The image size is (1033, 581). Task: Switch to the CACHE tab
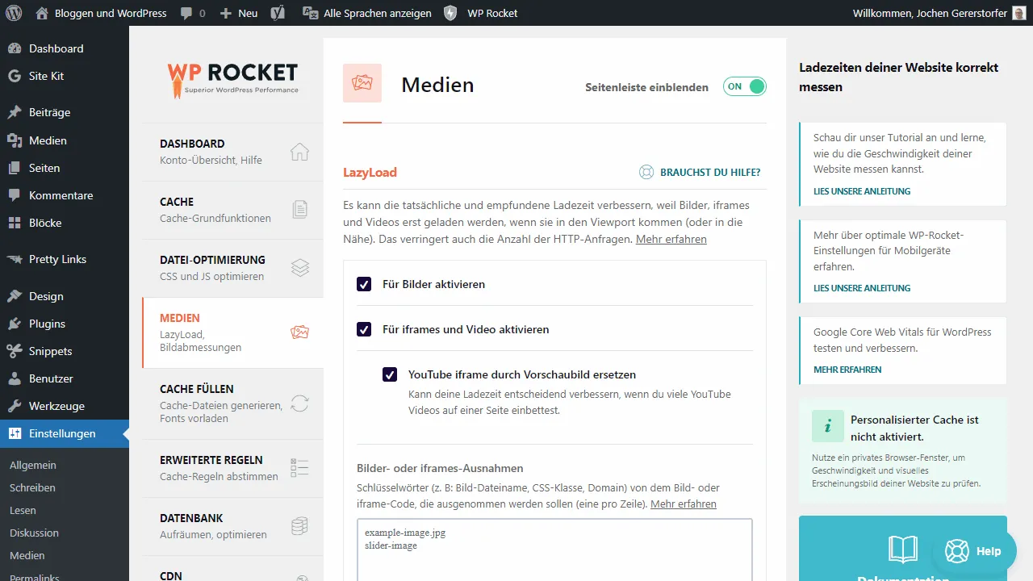coord(232,210)
